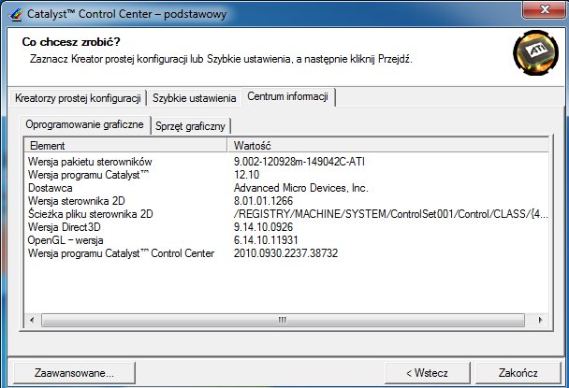Screen dimensions: 569x388
Task: Click Direct3D value 9.14.10.0926
Action: point(263,227)
